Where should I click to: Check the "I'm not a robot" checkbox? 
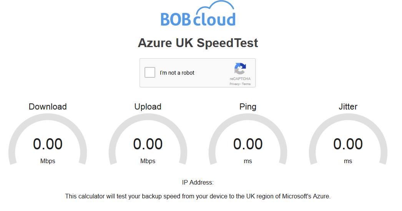pos(150,72)
